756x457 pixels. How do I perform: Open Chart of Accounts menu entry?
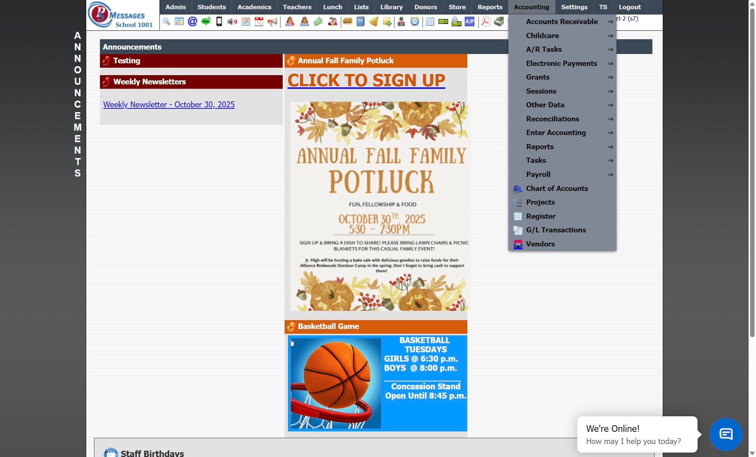(557, 189)
